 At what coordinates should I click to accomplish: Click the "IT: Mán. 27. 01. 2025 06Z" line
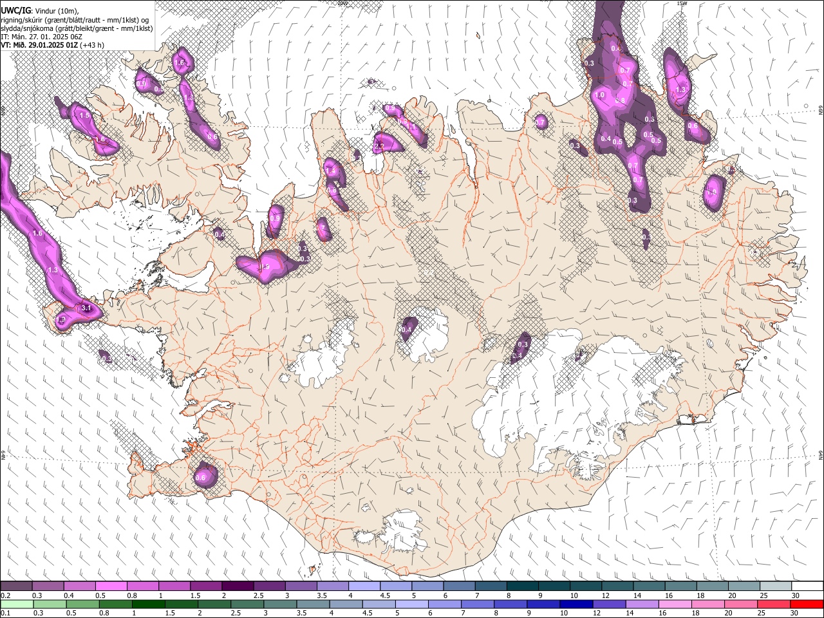[42, 37]
